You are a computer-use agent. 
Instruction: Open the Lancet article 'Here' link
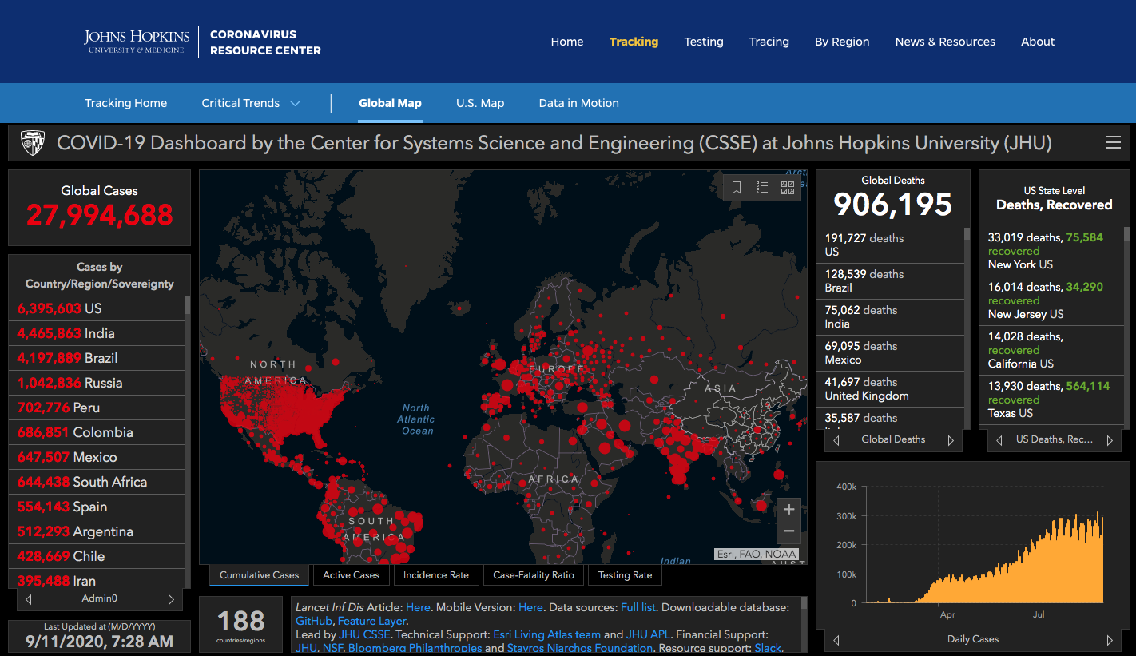[x=418, y=608]
